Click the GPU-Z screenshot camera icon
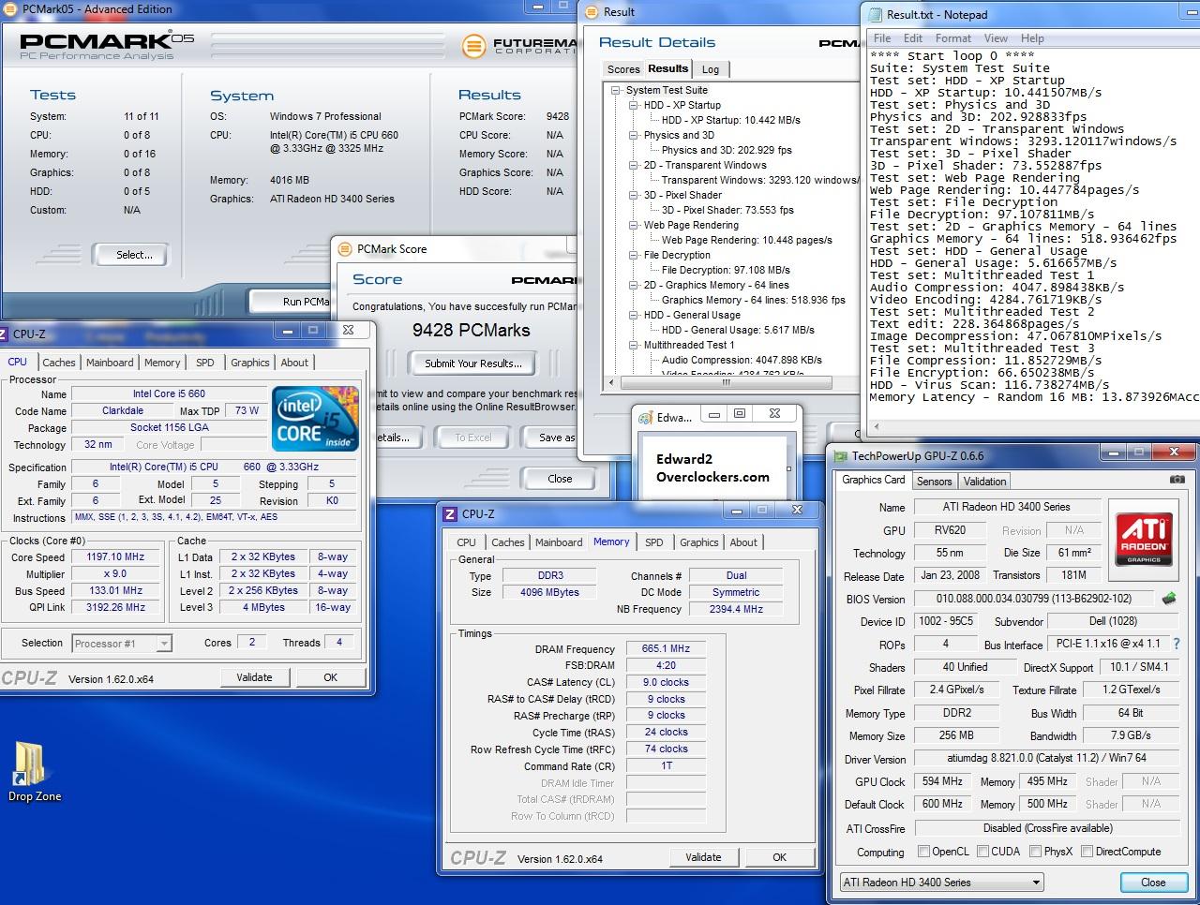This screenshot has width=1200, height=905. click(1177, 480)
